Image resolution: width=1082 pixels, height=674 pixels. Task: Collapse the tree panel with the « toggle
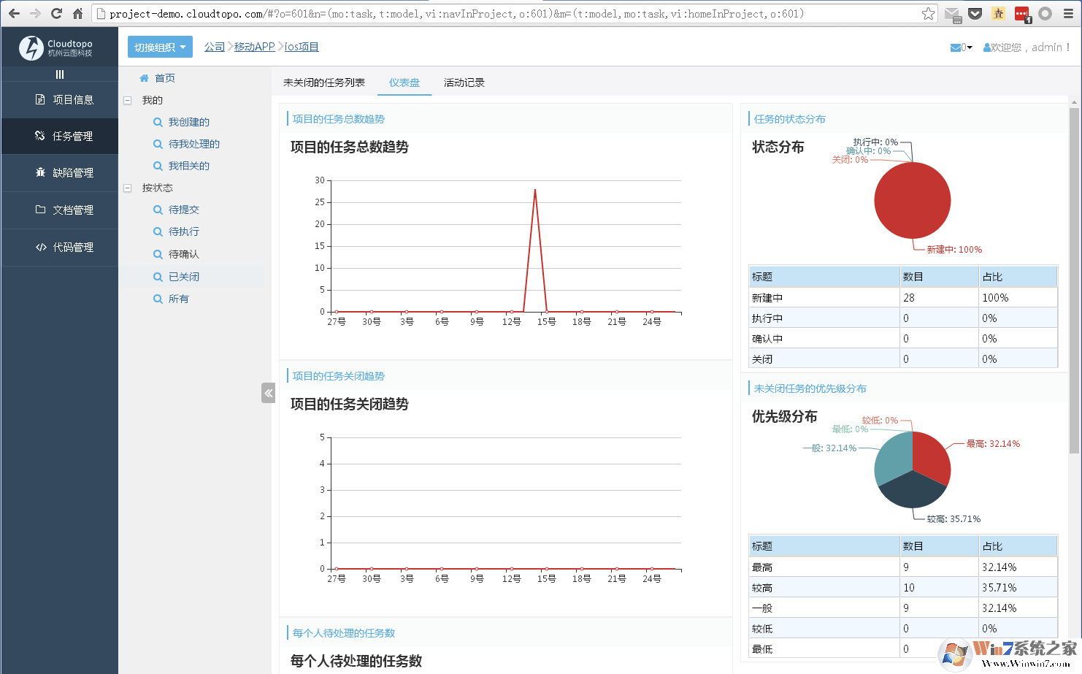(268, 393)
